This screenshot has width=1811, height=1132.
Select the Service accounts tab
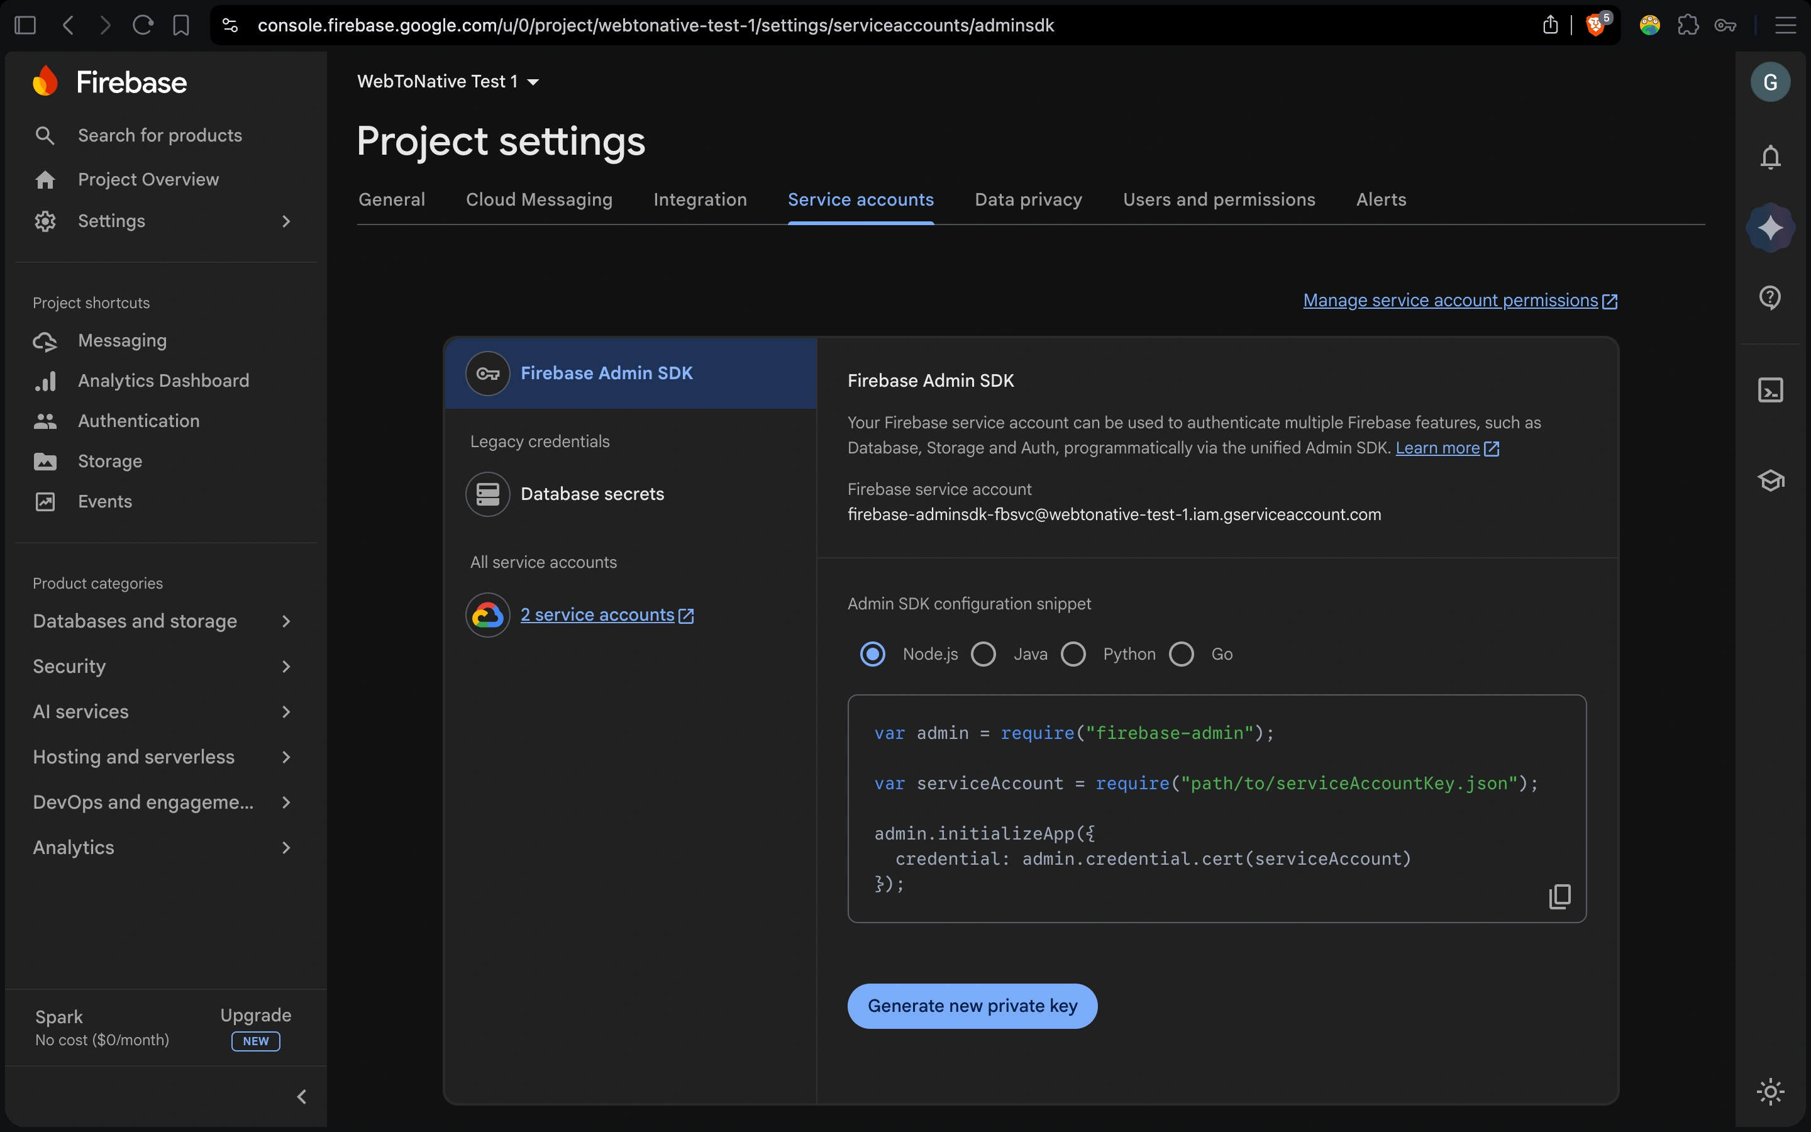861,200
